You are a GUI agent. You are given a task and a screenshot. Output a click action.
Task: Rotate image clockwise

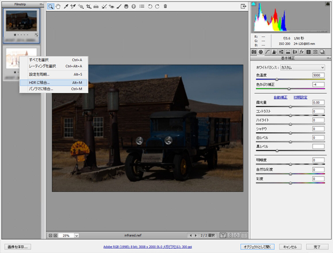point(157,6)
